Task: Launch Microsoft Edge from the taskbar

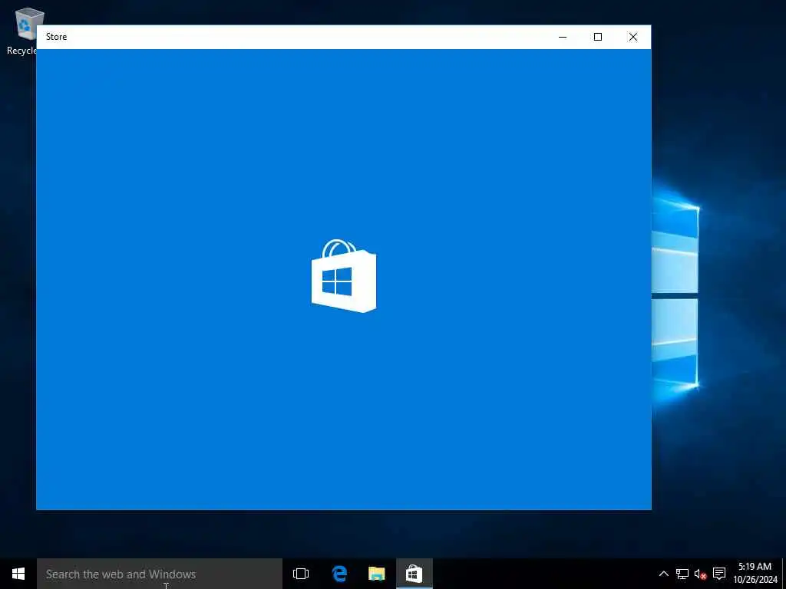Action: pos(339,574)
